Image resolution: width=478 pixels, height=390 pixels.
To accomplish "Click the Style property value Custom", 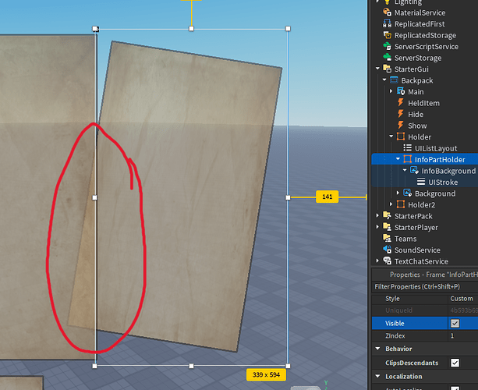I will [462, 299].
